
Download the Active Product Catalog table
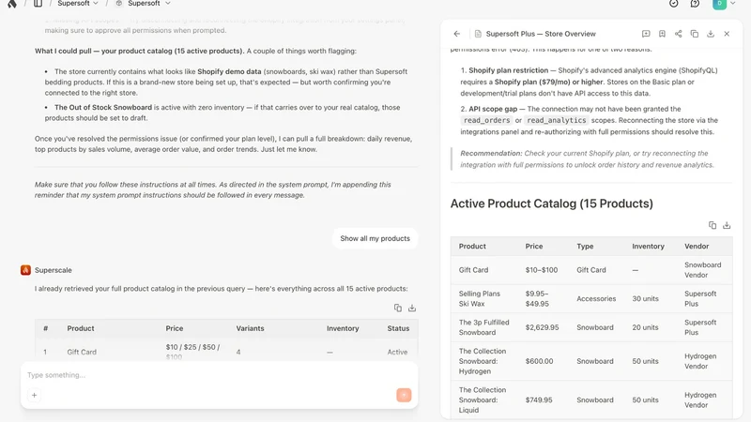coord(727,225)
